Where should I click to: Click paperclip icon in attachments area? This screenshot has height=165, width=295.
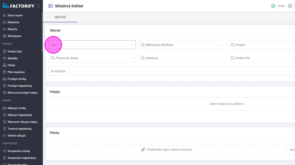point(143,149)
